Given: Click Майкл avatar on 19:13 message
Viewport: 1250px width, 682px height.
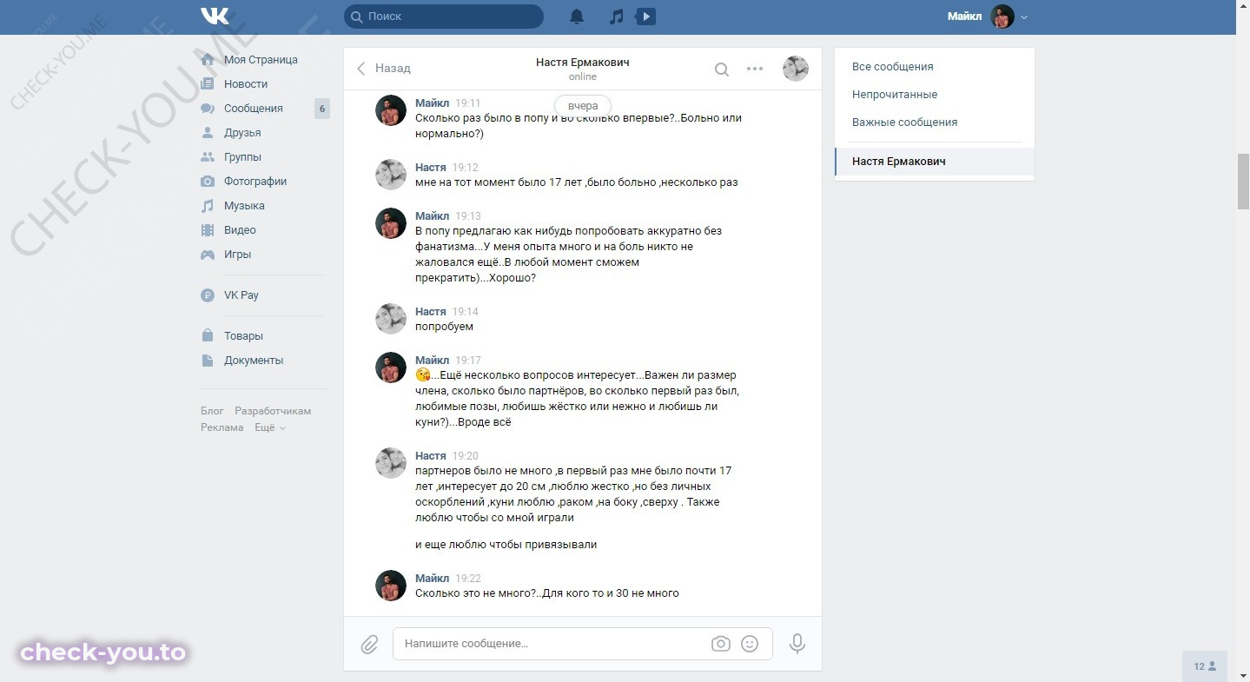Looking at the screenshot, I should click(391, 223).
